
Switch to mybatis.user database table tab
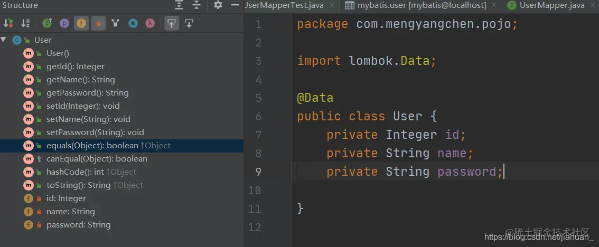coord(422,5)
